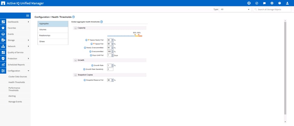
Task: Select the Volumes tab
Action: [x=53, y=30]
